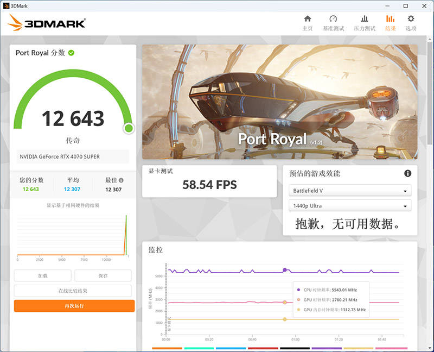The width and height of the screenshot is (434, 352).
Task: Click the Port Royal banner image
Action: pyautogui.click(x=279, y=102)
